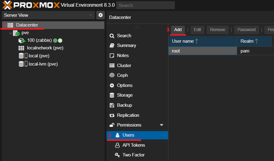274x161 pixels.
Task: Click the Add user button
Action: pyautogui.click(x=178, y=30)
